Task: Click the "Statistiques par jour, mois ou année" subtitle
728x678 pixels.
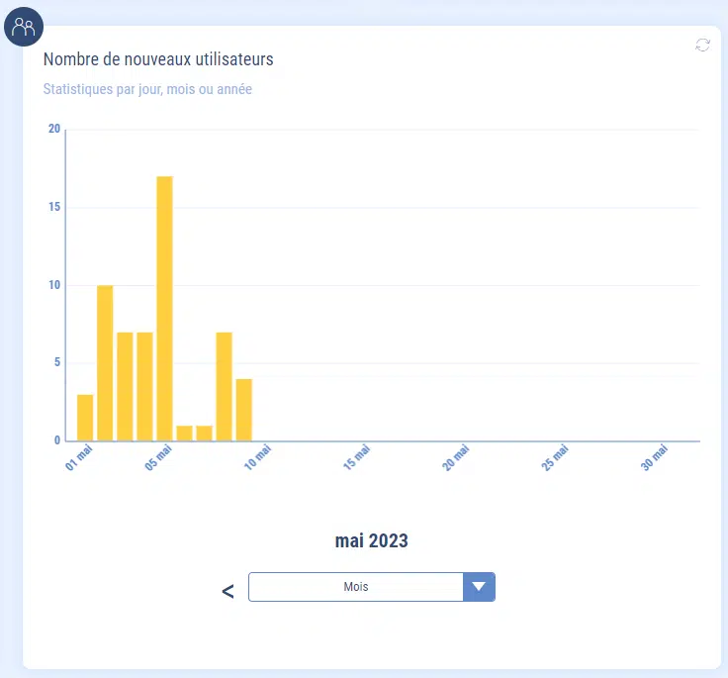Action: pyautogui.click(x=147, y=89)
